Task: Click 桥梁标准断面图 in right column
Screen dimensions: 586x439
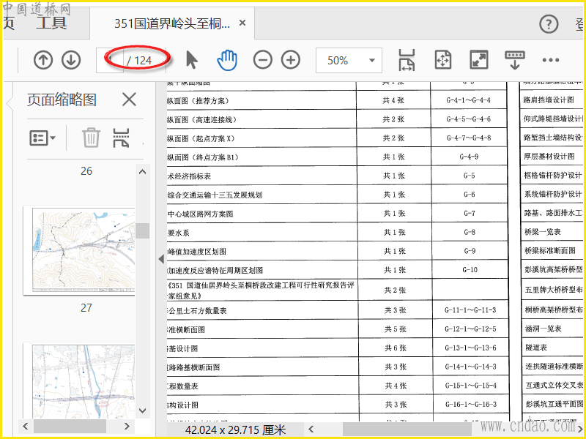Action: coord(550,250)
